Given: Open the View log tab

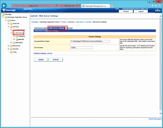Looking at the screenshot, I should coord(69,28).
